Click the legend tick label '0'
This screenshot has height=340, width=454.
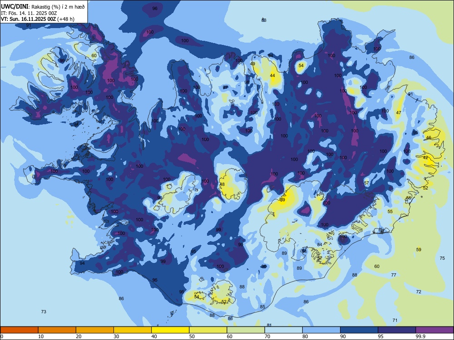2,336
